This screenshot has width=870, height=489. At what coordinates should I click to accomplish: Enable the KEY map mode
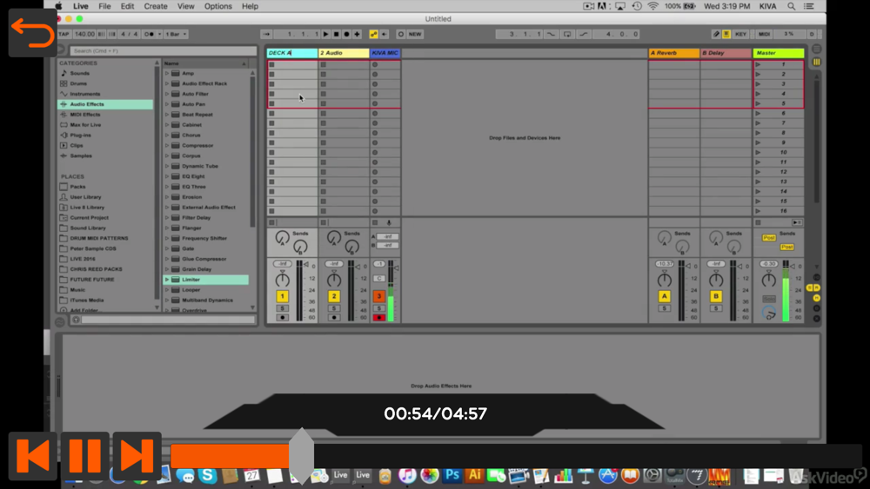pos(740,34)
